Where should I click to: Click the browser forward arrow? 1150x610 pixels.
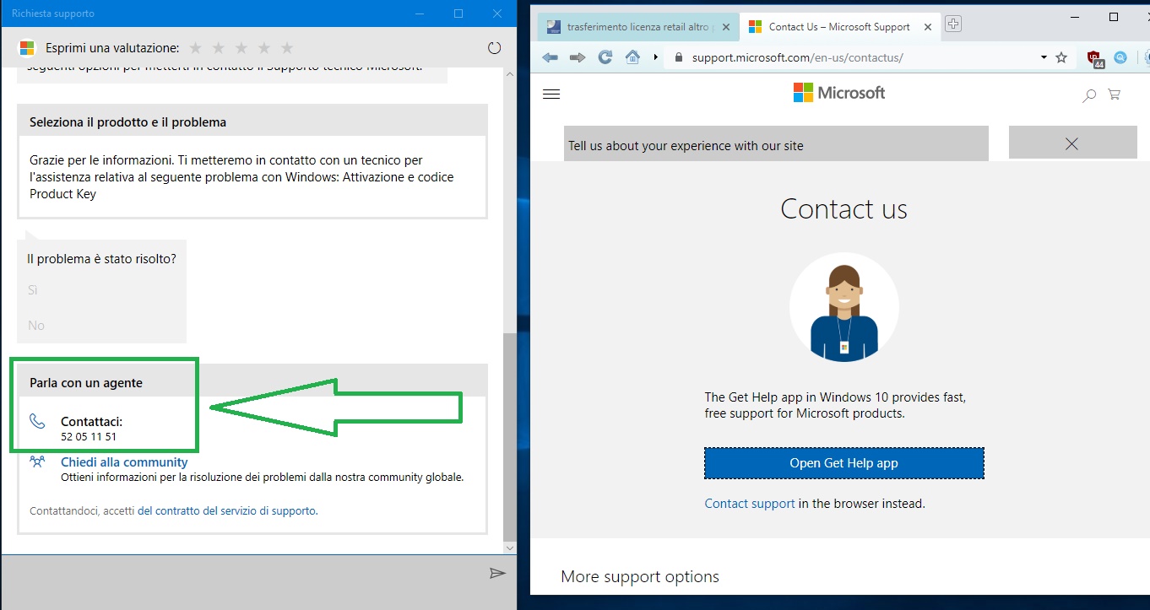tap(578, 57)
